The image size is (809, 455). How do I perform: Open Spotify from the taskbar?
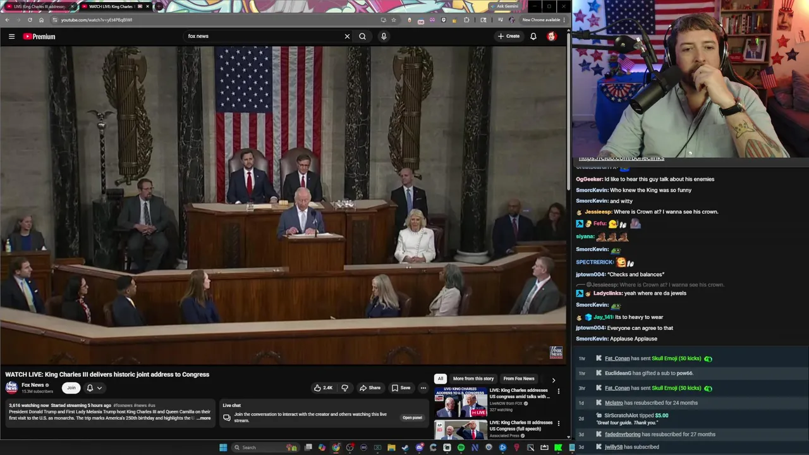(461, 447)
